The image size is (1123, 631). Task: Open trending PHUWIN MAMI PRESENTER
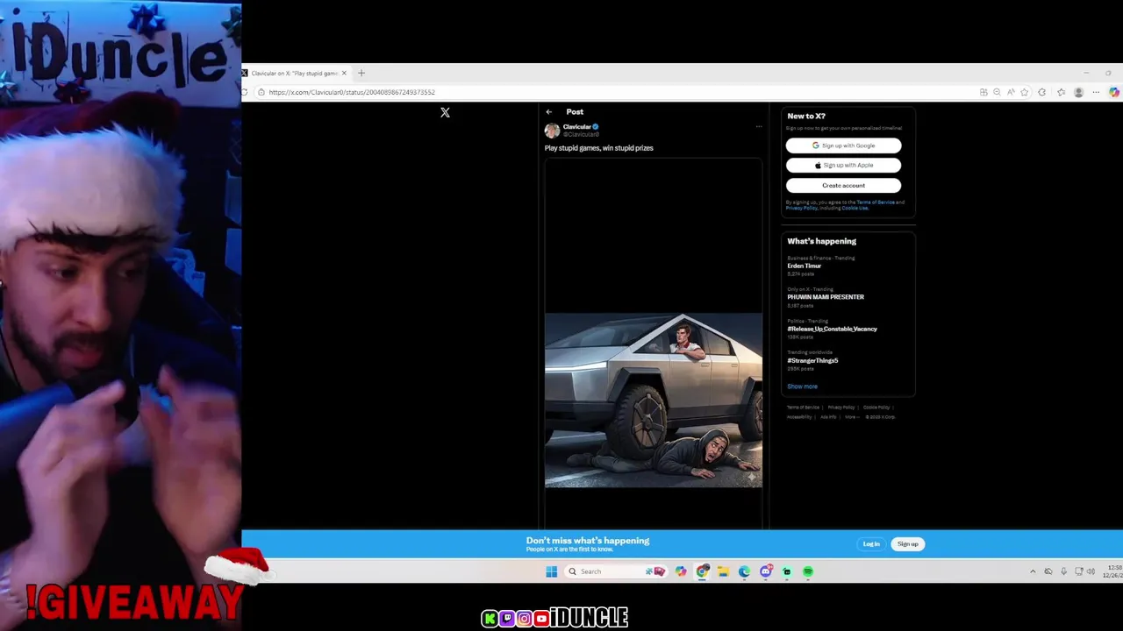[826, 297]
